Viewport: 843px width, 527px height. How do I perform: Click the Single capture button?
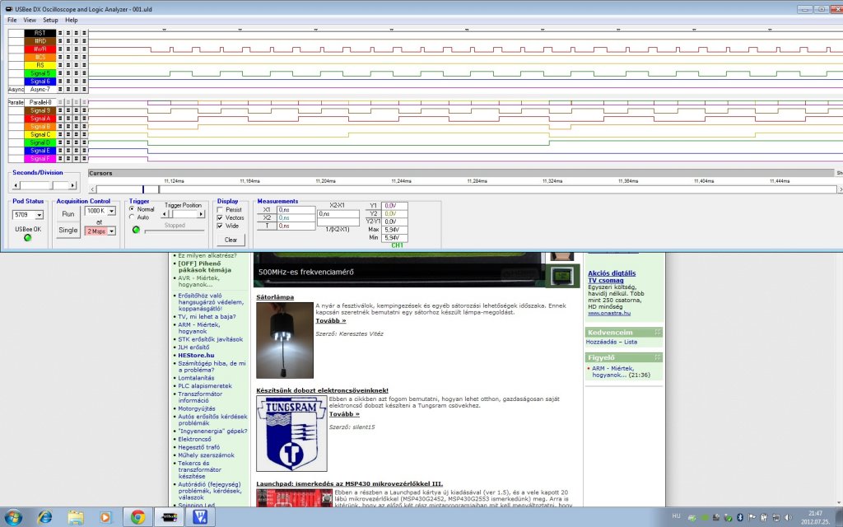[68, 230]
